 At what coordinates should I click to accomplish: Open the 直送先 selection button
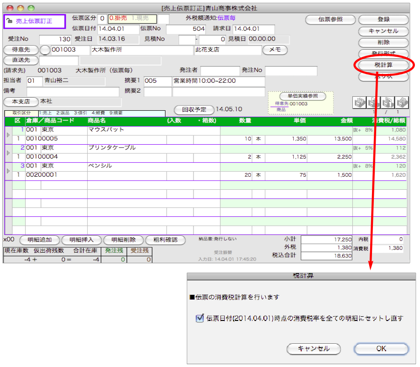point(21,60)
